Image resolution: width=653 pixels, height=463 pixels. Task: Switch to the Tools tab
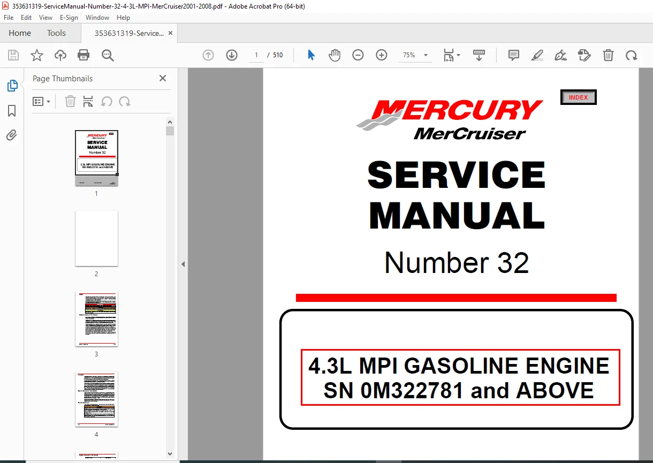tap(56, 33)
